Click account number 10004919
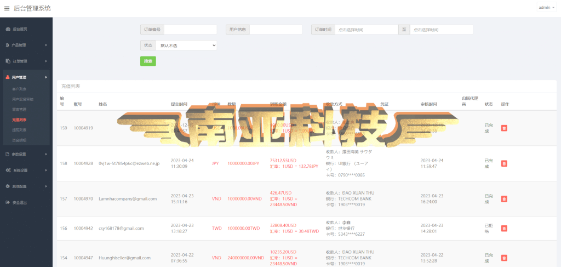Viewport: 561px width, 267px height. (83, 128)
